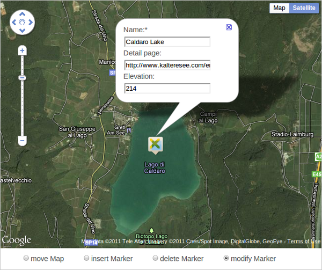Select the modify Marker radio button
The width and height of the screenshot is (322, 270).
pyautogui.click(x=226, y=259)
